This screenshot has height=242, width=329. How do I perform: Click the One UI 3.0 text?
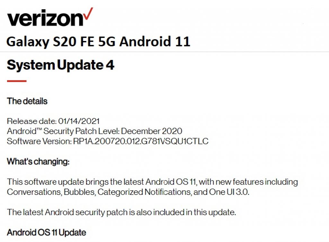(229, 192)
